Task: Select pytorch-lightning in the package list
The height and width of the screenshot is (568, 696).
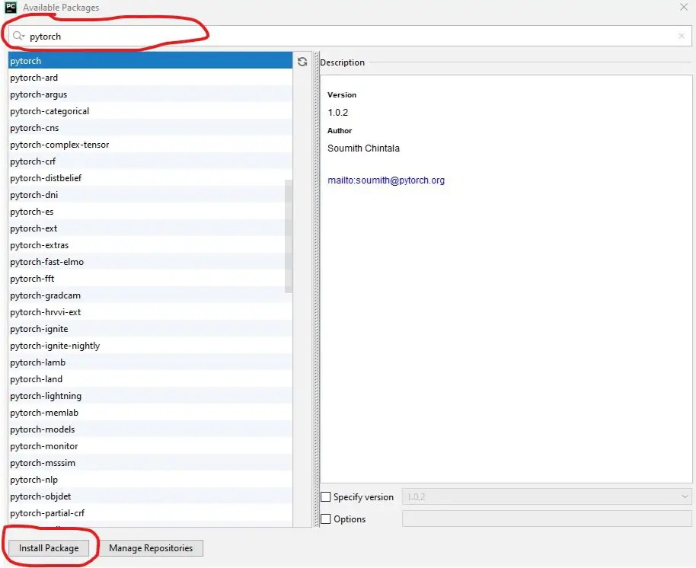Action: pos(46,396)
